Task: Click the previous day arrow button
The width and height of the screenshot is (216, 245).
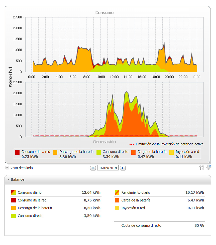Action: (x=93, y=168)
